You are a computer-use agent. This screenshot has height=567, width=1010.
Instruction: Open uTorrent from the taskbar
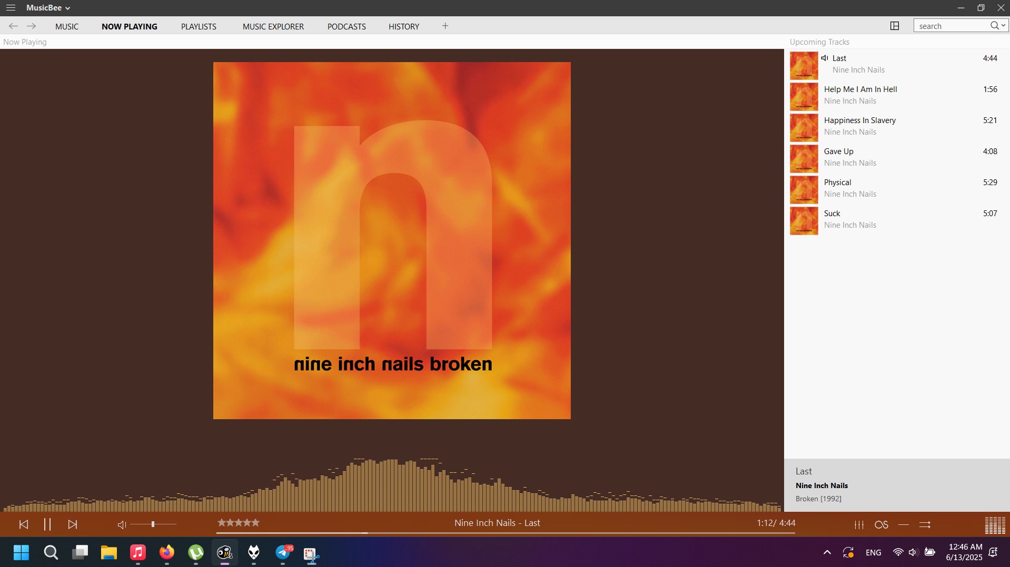196,552
